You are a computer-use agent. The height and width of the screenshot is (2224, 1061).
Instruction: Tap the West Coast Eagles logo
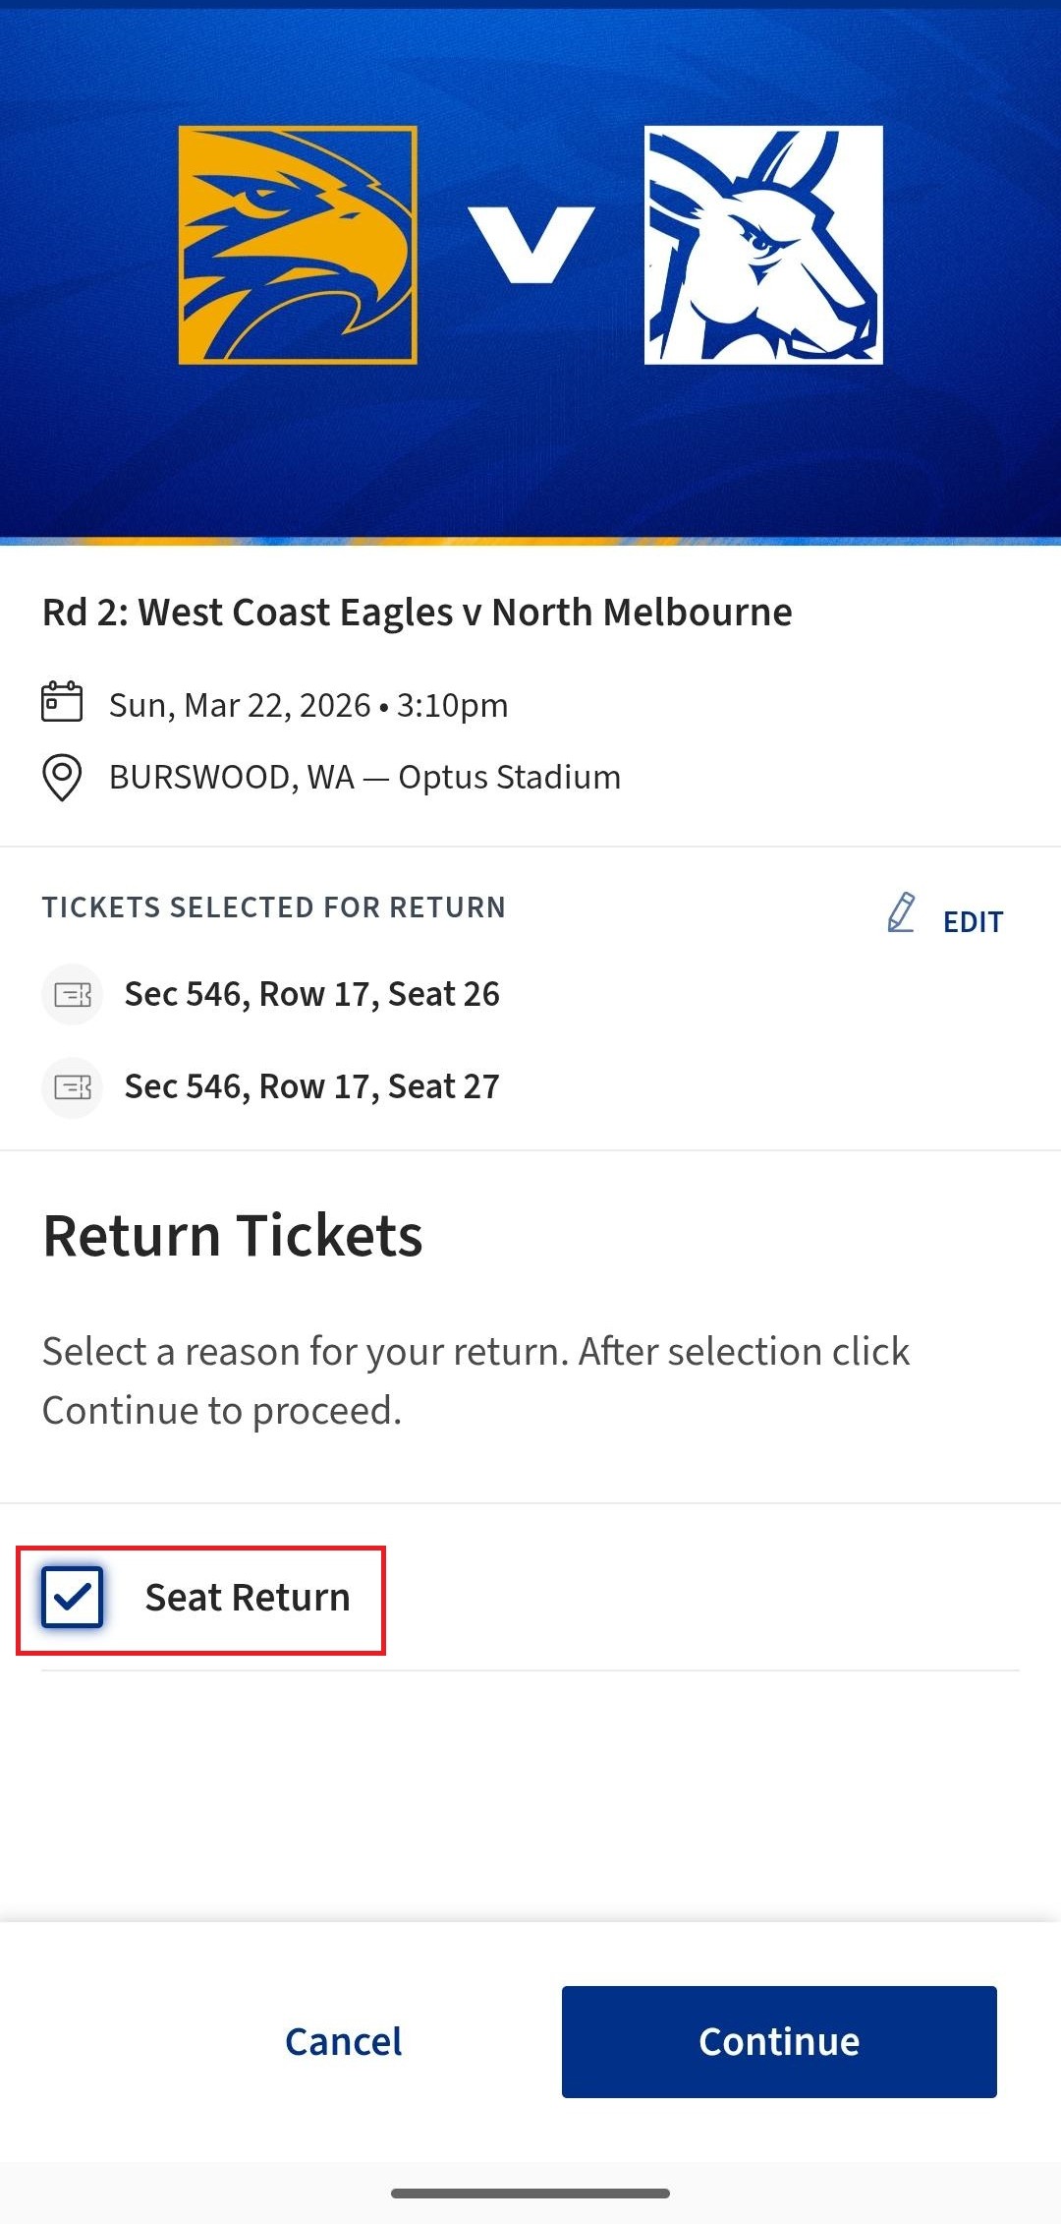pos(298,245)
